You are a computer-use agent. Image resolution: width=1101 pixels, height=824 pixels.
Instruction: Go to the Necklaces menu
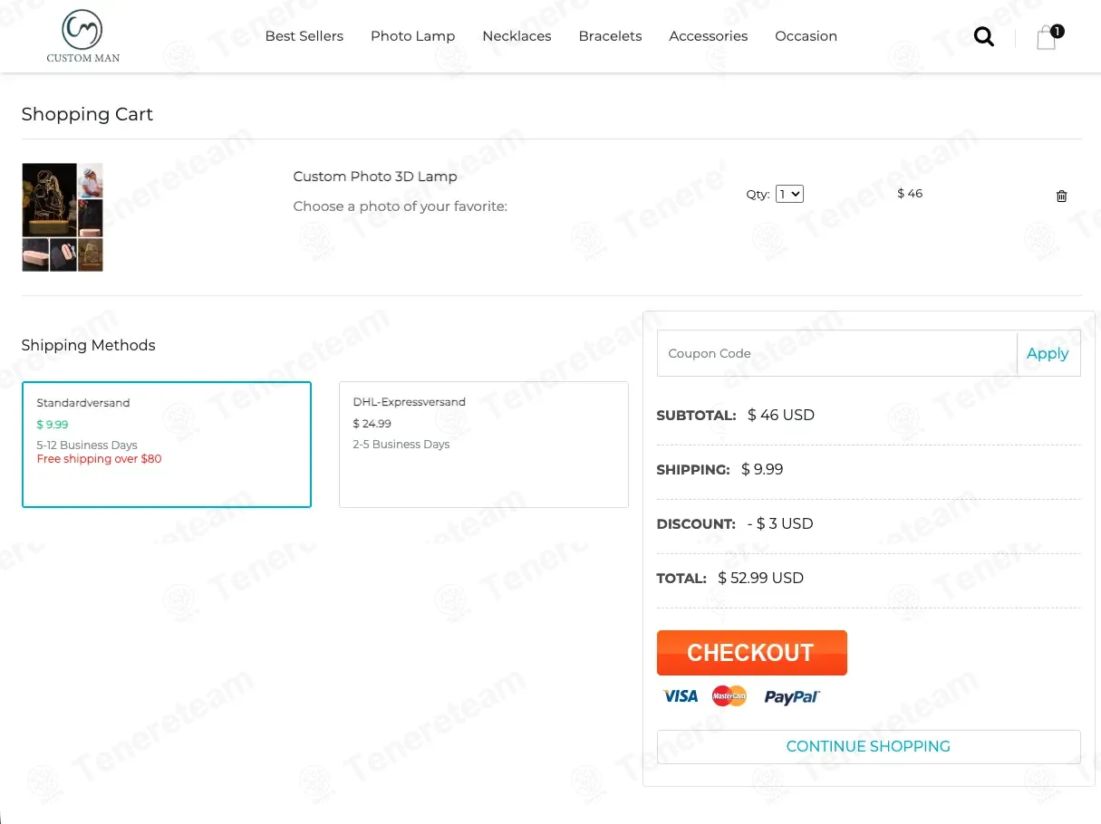(x=517, y=36)
